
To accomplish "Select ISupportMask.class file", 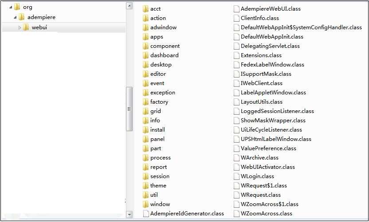I will (263, 74).
